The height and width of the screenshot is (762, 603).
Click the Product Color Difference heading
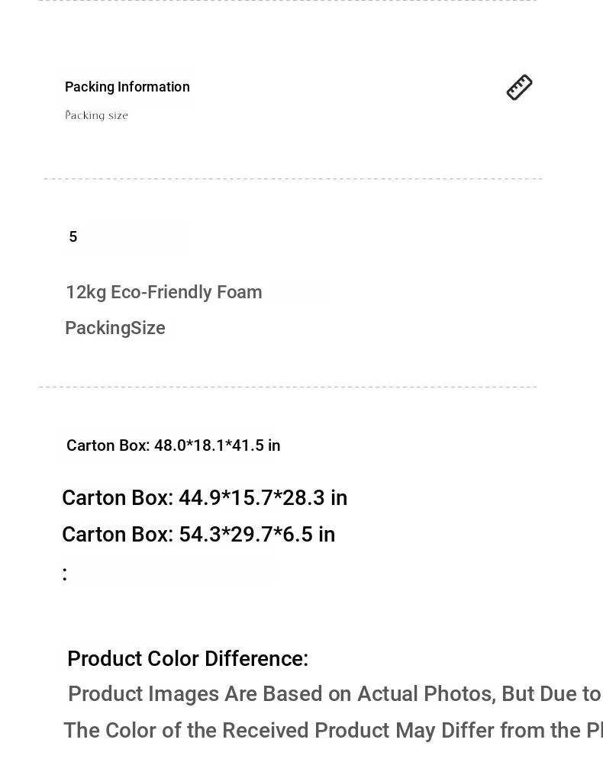click(188, 658)
